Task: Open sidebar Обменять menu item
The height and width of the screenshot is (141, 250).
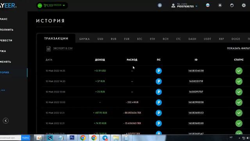Action: point(5,62)
